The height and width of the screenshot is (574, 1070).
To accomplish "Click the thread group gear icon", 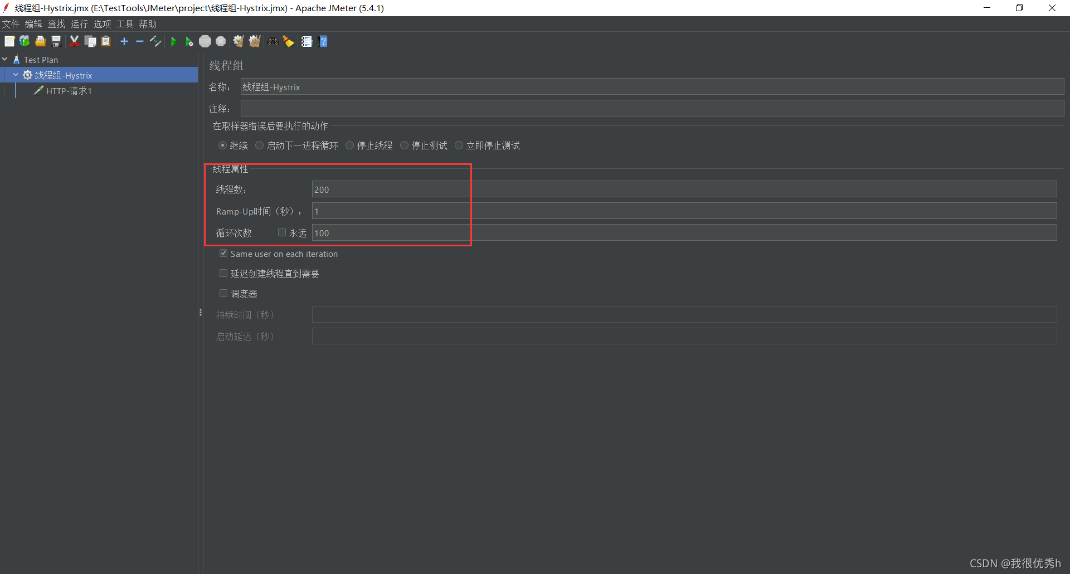I will tap(27, 75).
